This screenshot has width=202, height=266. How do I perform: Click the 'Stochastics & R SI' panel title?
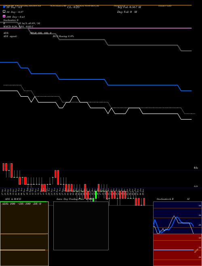click(x=173, y=199)
